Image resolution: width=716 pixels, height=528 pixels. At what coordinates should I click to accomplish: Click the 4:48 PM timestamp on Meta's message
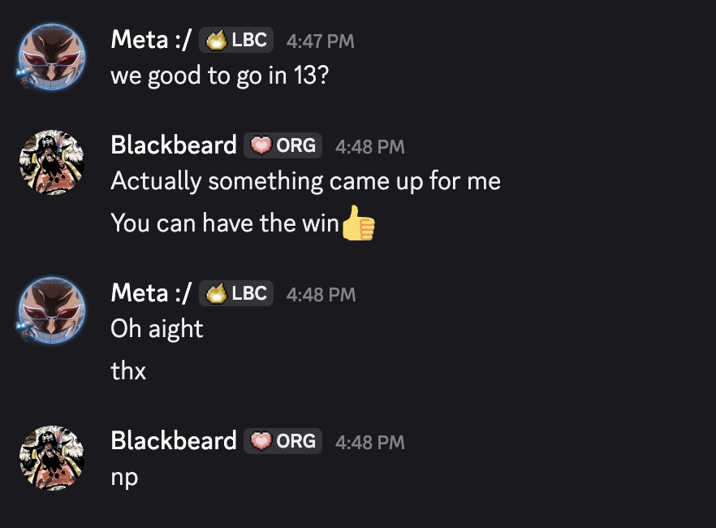point(320,294)
